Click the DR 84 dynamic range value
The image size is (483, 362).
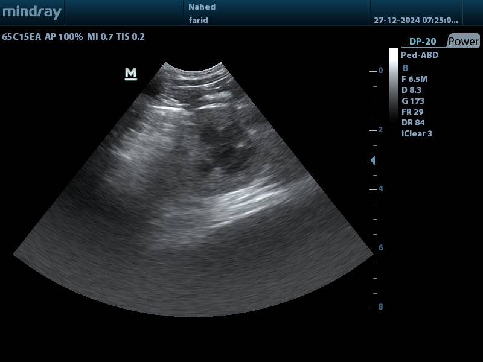413,122
